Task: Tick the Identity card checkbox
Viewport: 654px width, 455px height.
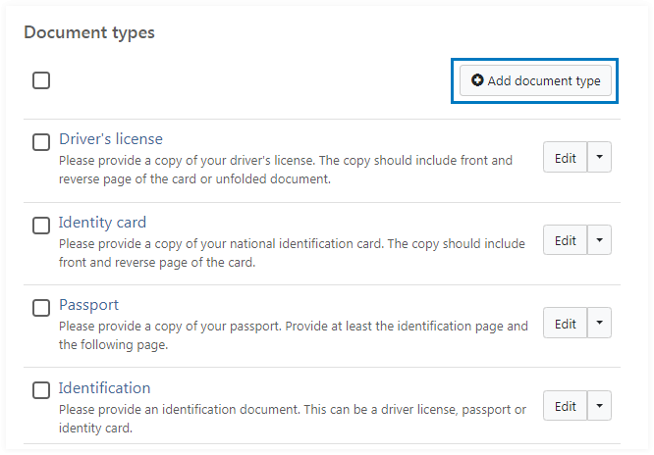Action: click(x=41, y=226)
